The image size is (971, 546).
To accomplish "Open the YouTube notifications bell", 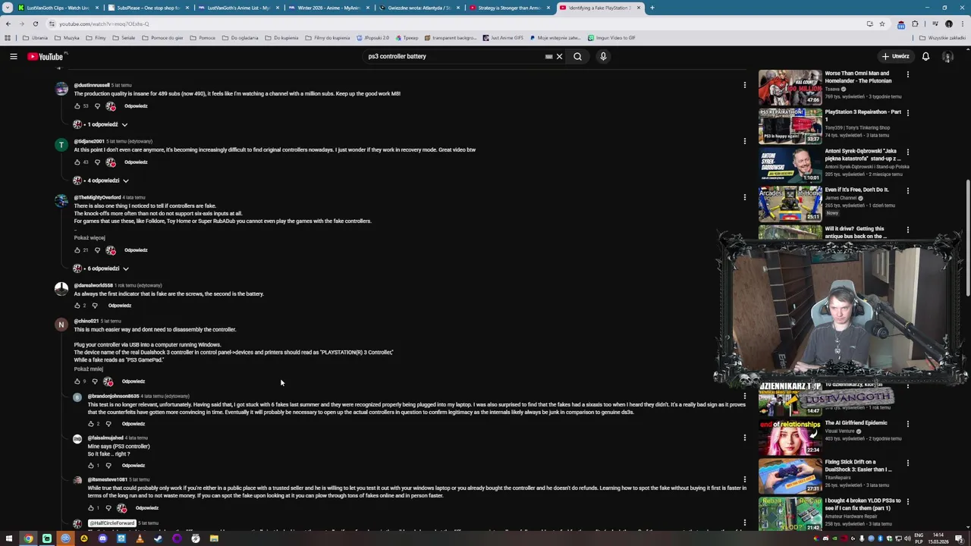I will tap(925, 56).
